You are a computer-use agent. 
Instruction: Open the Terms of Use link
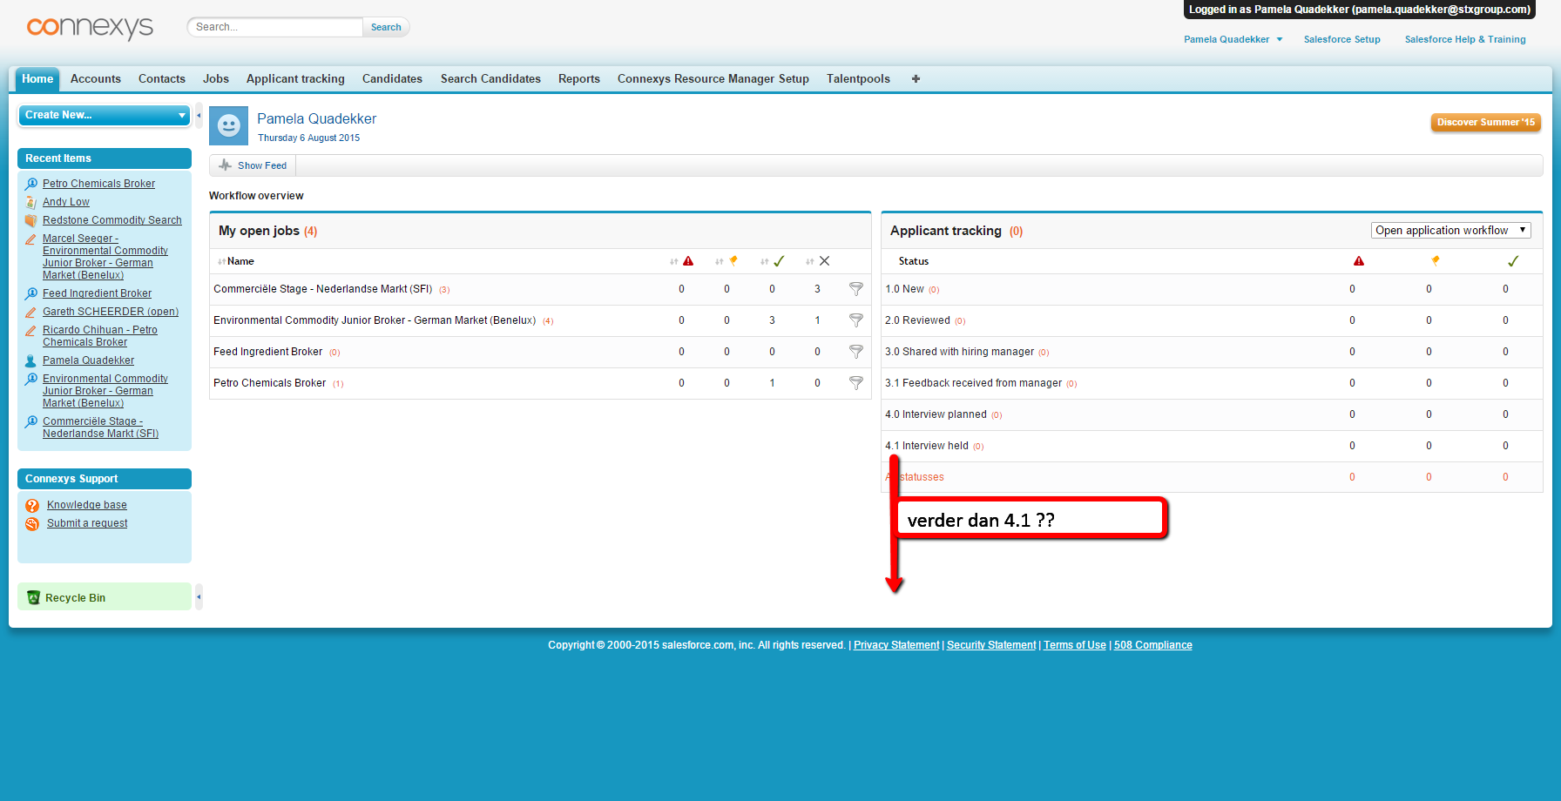(x=1075, y=645)
